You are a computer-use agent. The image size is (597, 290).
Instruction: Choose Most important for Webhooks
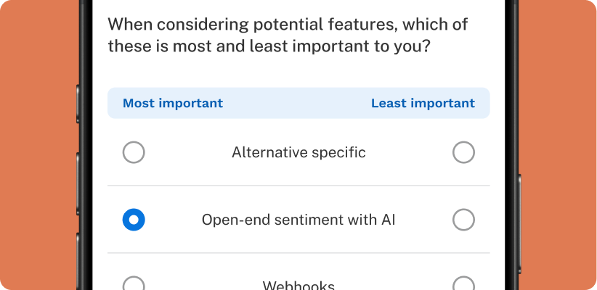click(134, 283)
